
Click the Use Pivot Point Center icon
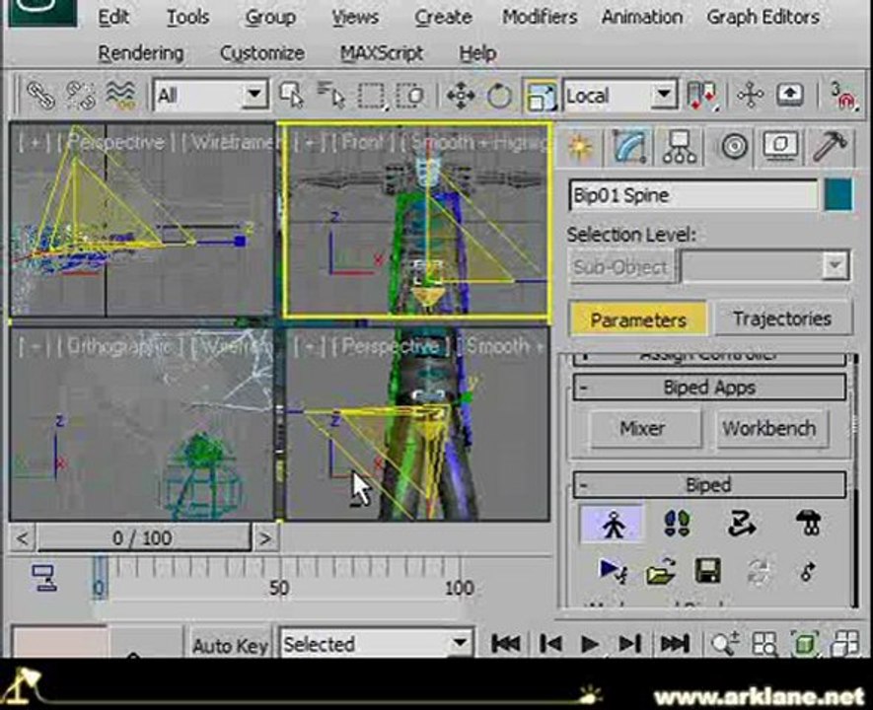(x=702, y=96)
